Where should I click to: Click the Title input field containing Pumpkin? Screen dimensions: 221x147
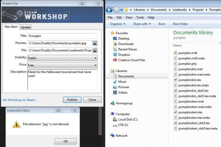(62, 36)
